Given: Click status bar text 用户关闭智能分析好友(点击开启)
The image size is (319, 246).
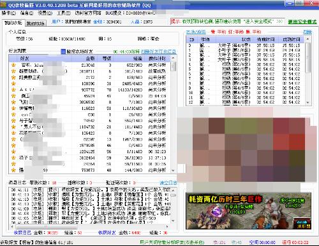Looking at the screenshot, I should tap(172, 242).
